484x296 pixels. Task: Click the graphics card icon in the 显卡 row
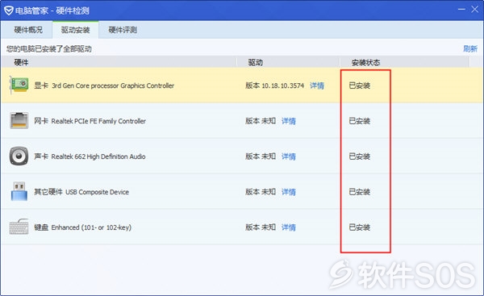pos(19,85)
